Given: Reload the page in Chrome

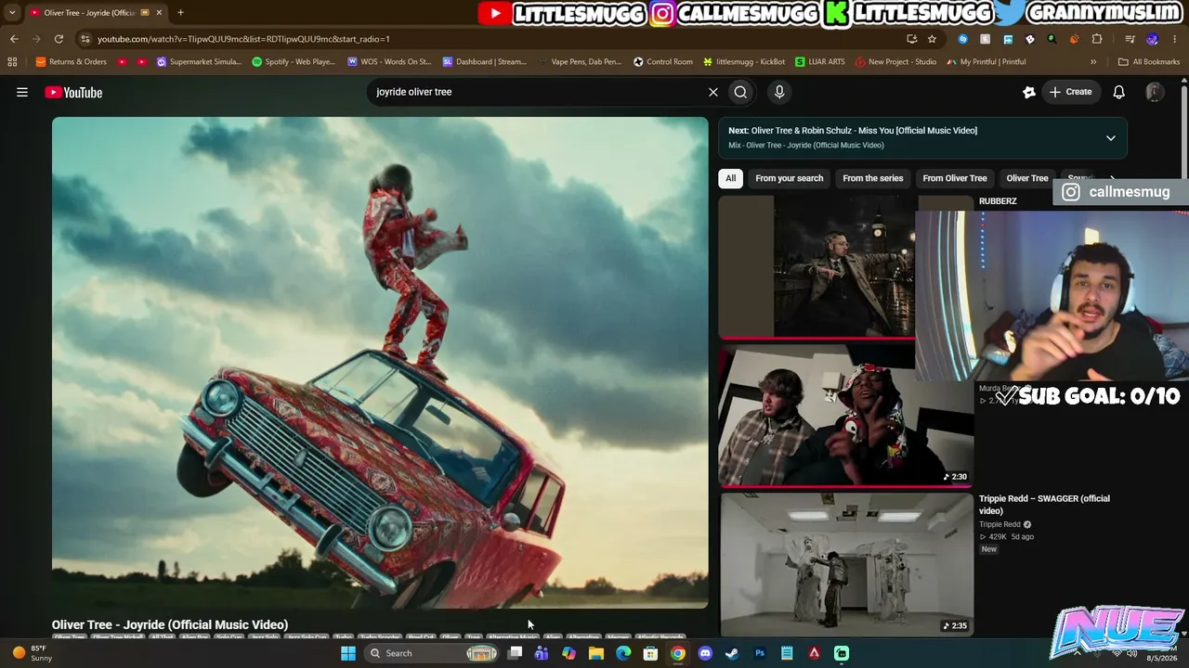Looking at the screenshot, I should (x=59, y=39).
